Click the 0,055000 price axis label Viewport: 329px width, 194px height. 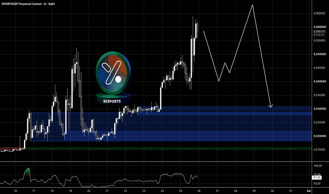[319, 41]
